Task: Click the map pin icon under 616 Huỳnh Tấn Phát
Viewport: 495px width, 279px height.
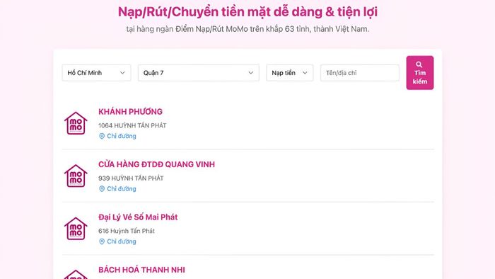Action: tap(102, 241)
